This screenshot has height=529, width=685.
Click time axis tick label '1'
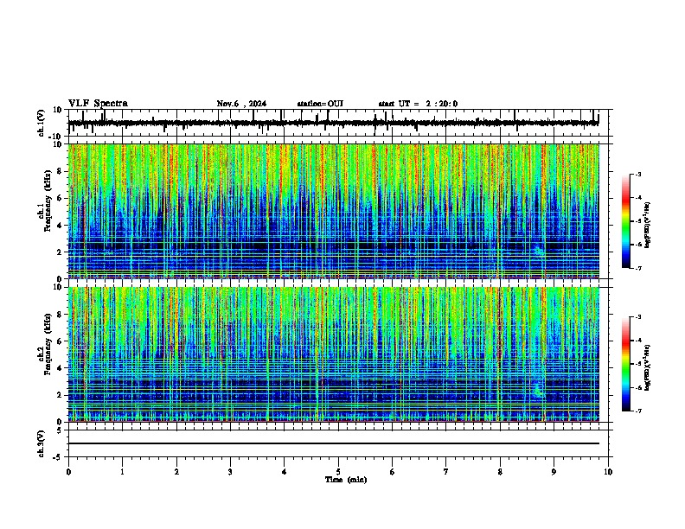pyautogui.click(x=123, y=472)
